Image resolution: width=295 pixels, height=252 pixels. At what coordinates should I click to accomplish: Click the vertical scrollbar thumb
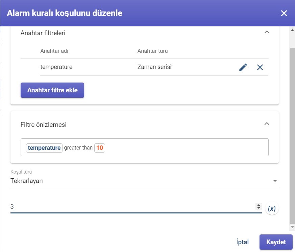pyautogui.click(x=292, y=136)
